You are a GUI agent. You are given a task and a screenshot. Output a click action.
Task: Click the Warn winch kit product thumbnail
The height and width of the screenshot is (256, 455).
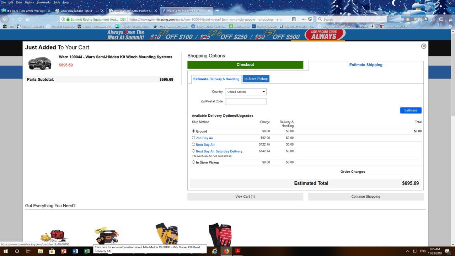pos(40,63)
